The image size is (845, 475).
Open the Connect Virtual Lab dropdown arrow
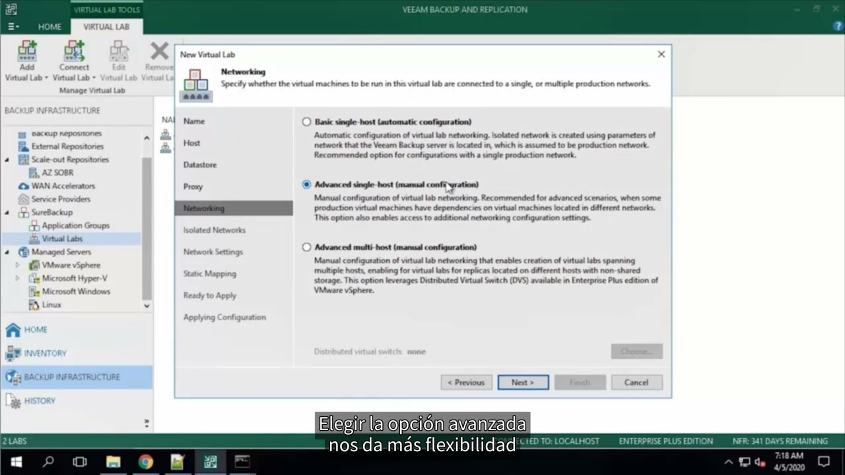[x=94, y=78]
